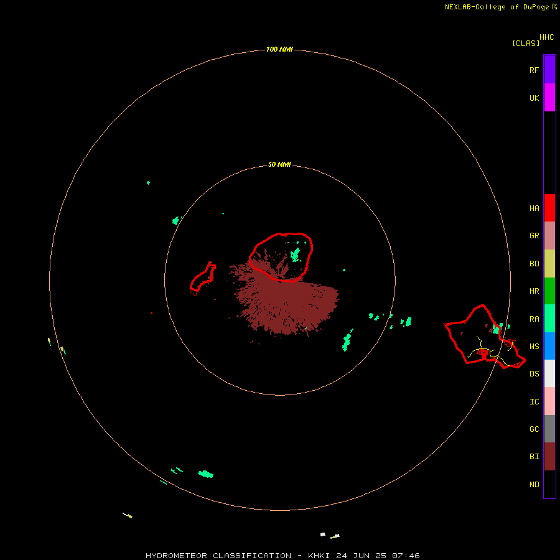560x560 pixels.
Task: Click the '[CLAS]' units label
Action: (x=526, y=43)
